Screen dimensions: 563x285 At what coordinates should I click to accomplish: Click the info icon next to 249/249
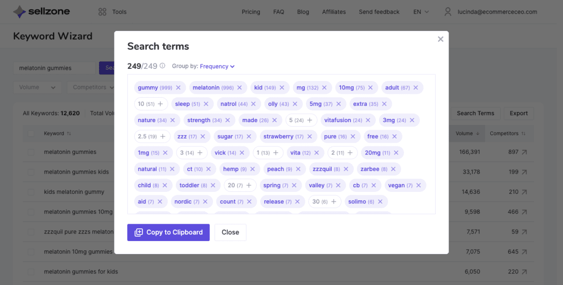click(x=162, y=66)
